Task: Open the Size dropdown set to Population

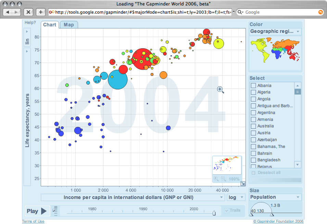Action: 275,197
